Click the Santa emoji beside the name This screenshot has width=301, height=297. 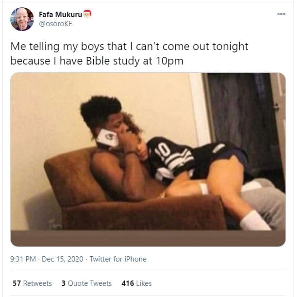point(87,14)
